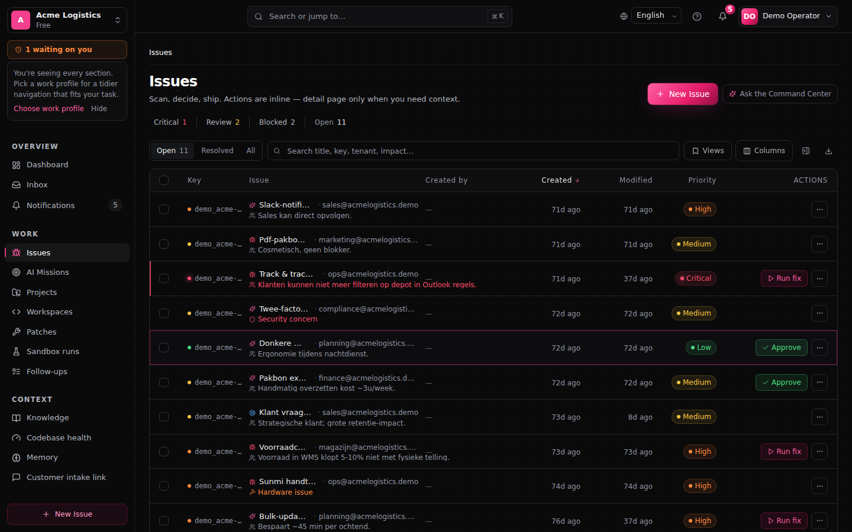Open the English language dropdown
The height and width of the screenshot is (532, 852).
tap(656, 16)
